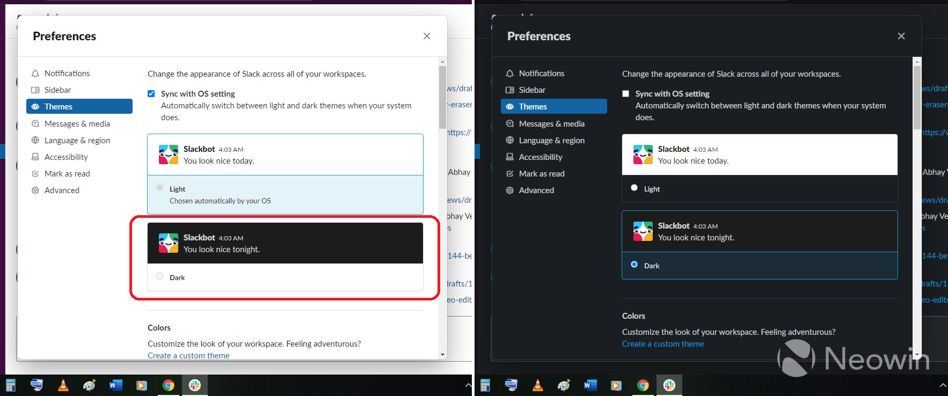948x396 pixels.
Task: Launch VLC from the left taskbar
Action: click(x=63, y=385)
